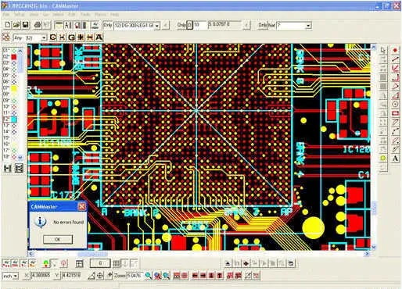Image resolution: width=402 pixels, height=289 pixels.
Task: Click the traffic light icon in bottom toolbar
Action: click(46, 264)
